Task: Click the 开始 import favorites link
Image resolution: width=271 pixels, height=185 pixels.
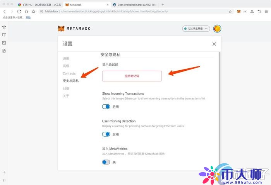Action: [x=28, y=17]
